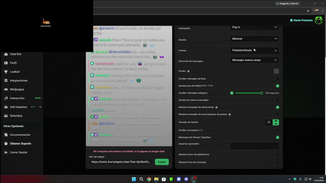
Task: Click the user avatar in the header
Action: tap(319, 20)
